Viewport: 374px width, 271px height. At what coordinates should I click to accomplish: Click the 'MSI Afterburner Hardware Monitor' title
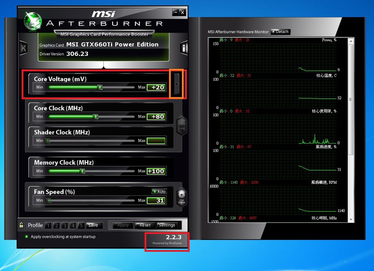(x=238, y=32)
